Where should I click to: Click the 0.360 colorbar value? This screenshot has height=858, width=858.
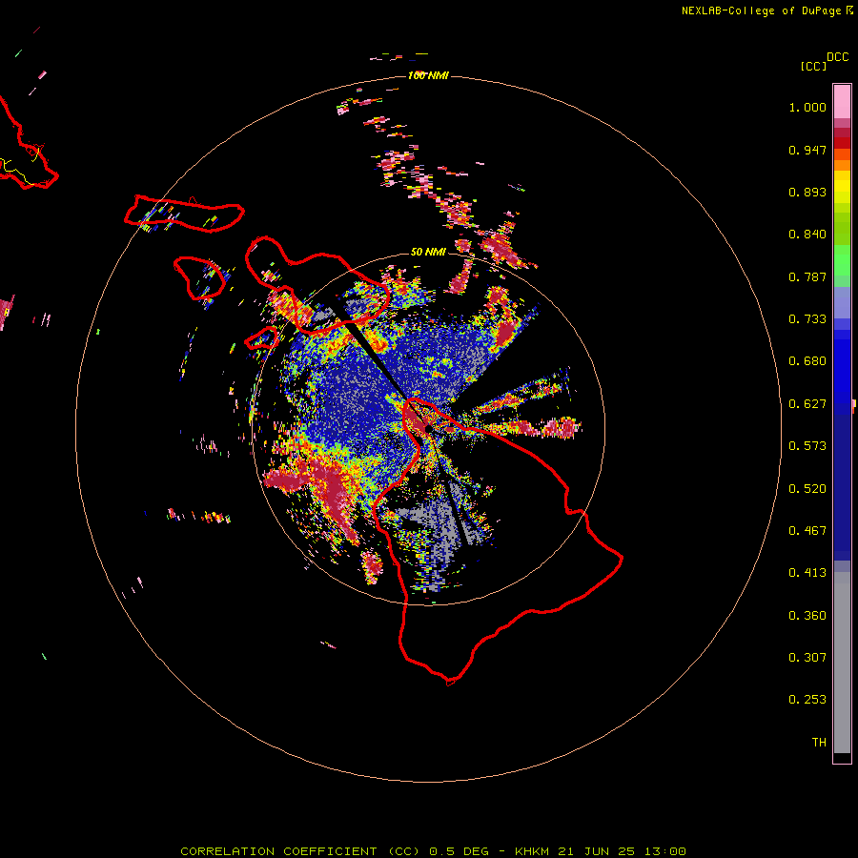807,616
